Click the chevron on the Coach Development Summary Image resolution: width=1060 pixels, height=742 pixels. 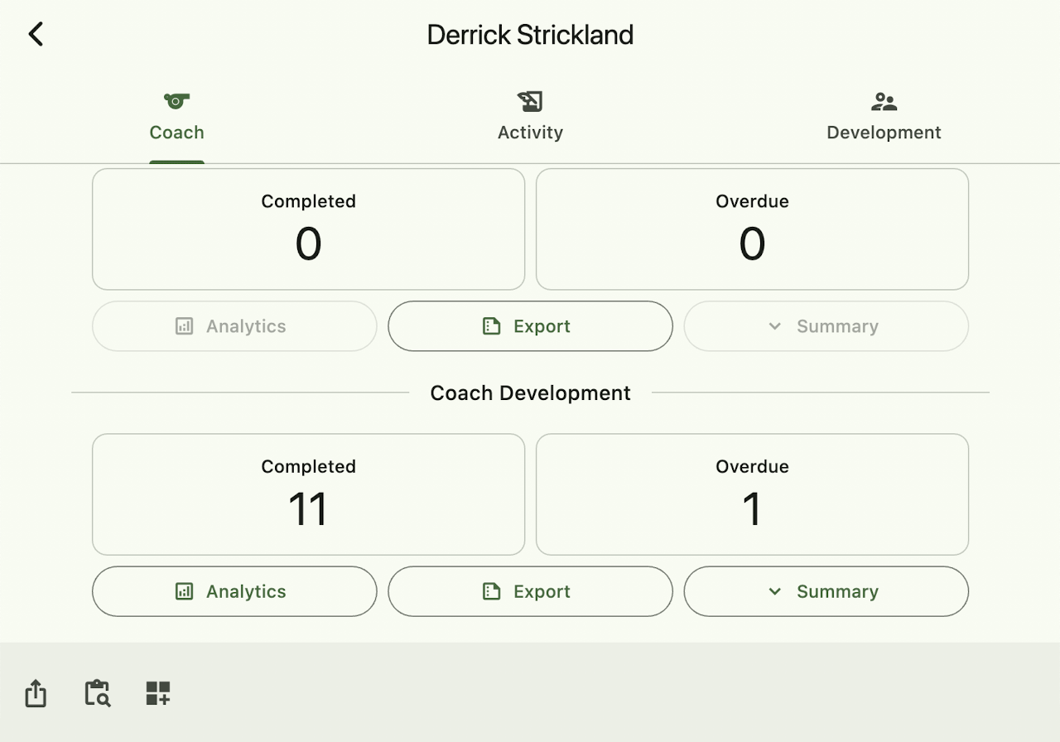tap(775, 591)
